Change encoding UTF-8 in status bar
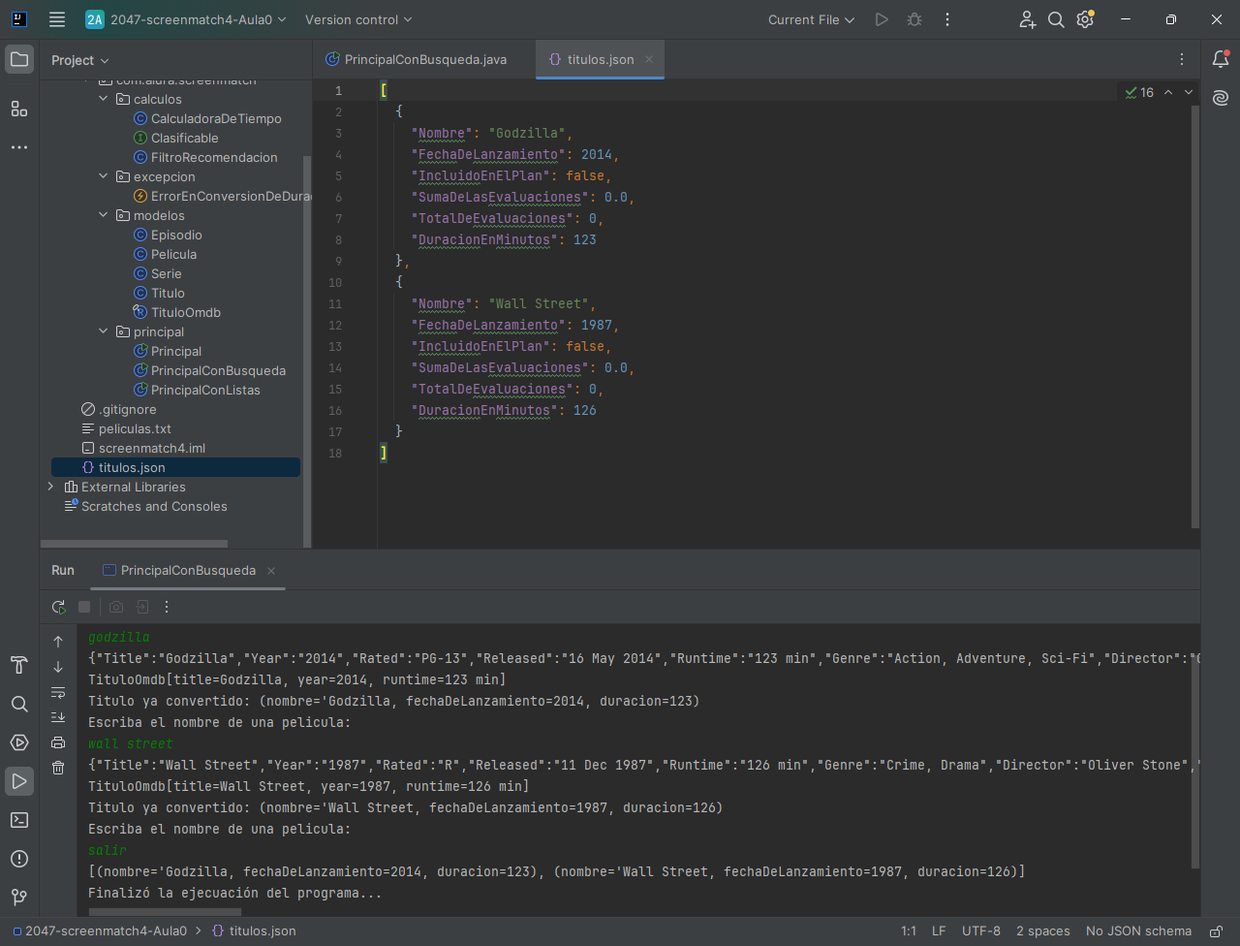The width and height of the screenshot is (1240, 946). coord(981,931)
